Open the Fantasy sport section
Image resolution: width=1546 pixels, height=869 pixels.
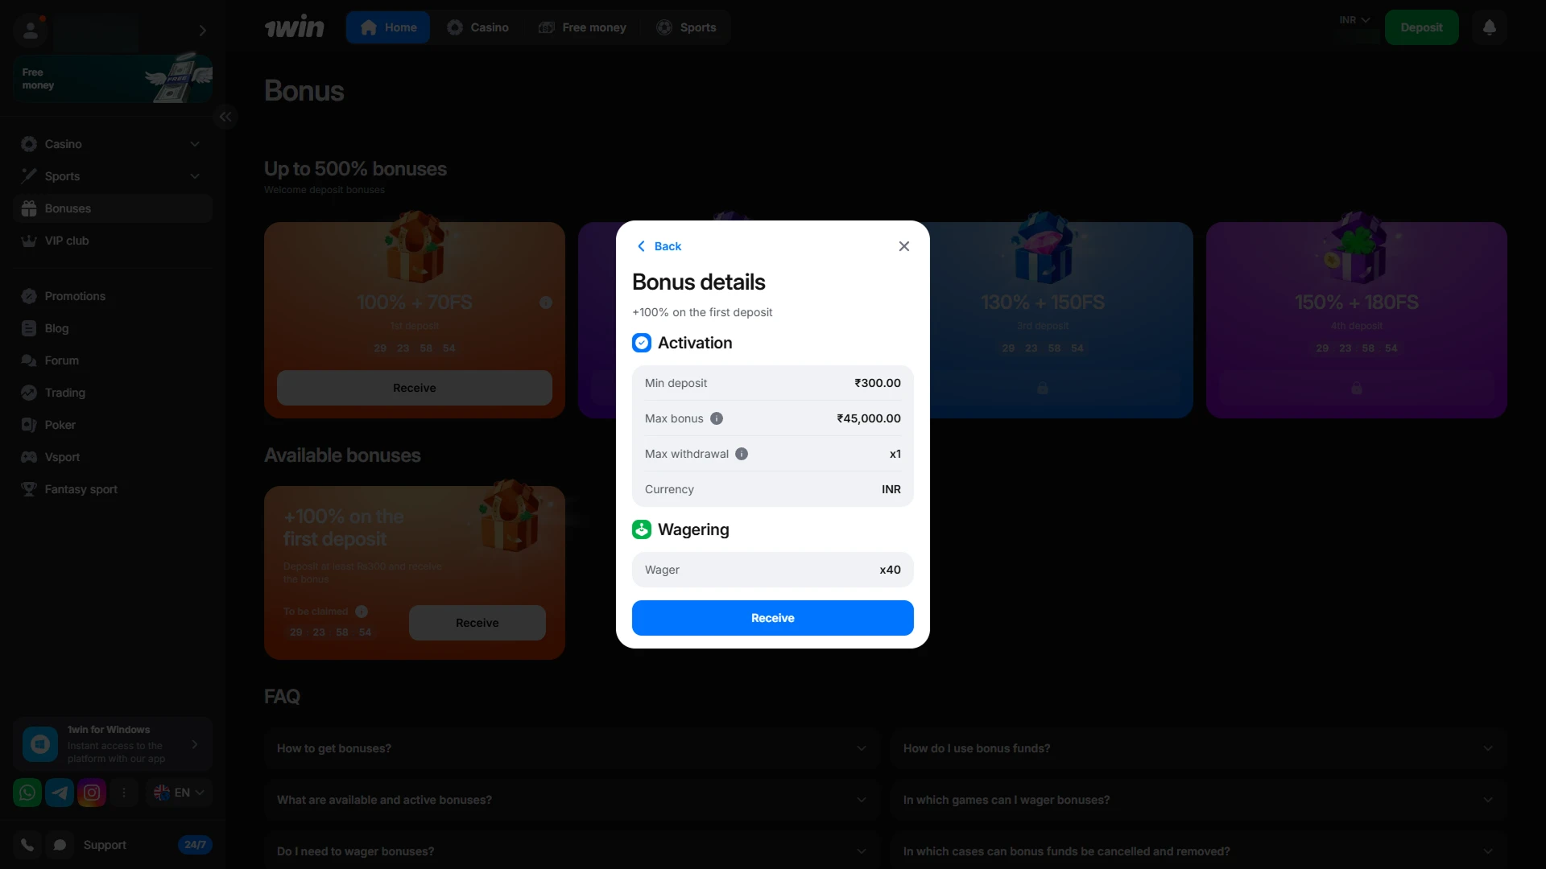coord(81,488)
